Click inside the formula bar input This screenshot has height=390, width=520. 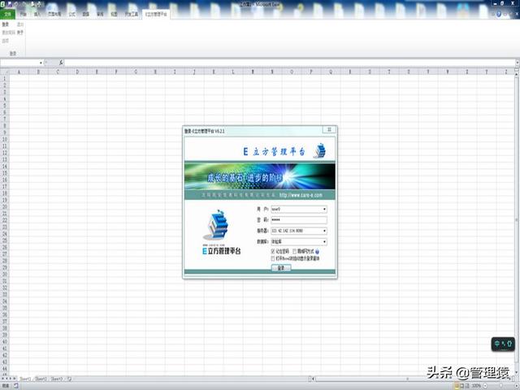coord(289,63)
